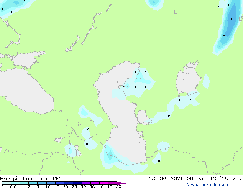Click the 0.5–1 mm legend color swatch

pos(15,183)
